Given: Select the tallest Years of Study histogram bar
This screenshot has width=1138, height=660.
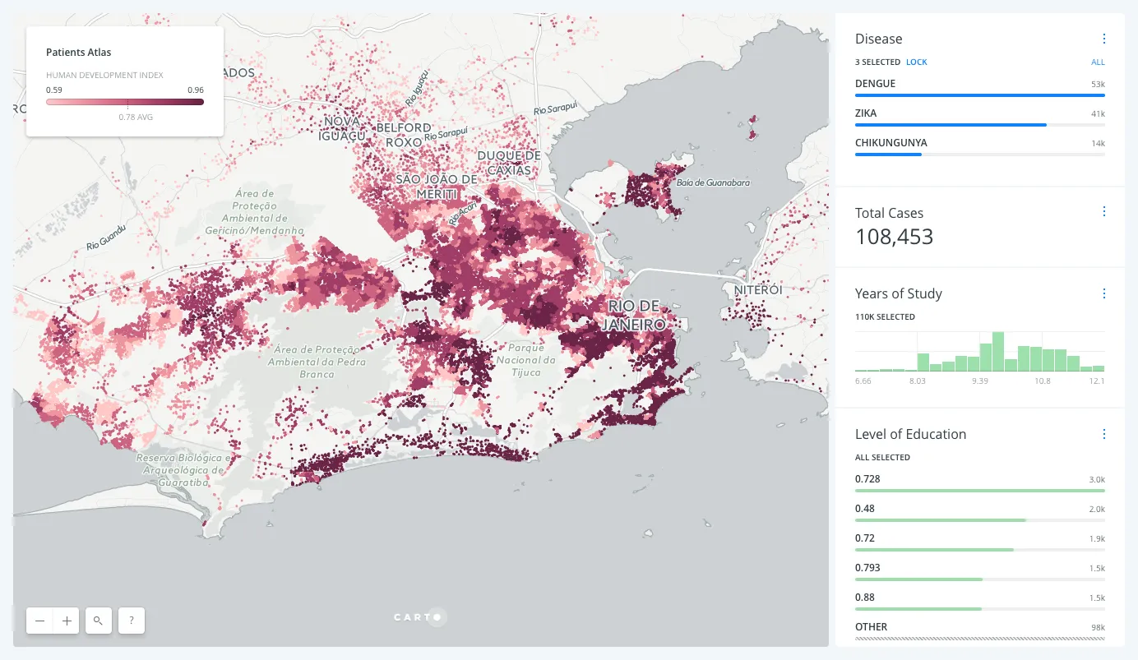Looking at the screenshot, I should 998,349.
